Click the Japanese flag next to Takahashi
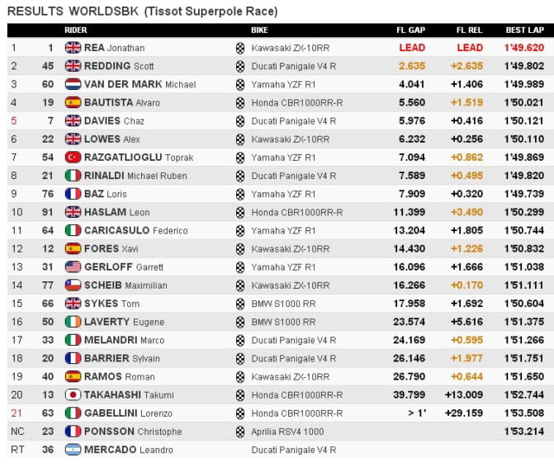The height and width of the screenshot is (467, 554). 73,394
